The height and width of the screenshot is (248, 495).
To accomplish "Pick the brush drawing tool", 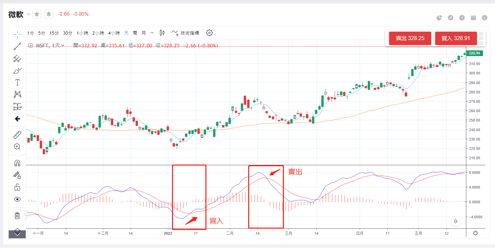I will 17,70.
